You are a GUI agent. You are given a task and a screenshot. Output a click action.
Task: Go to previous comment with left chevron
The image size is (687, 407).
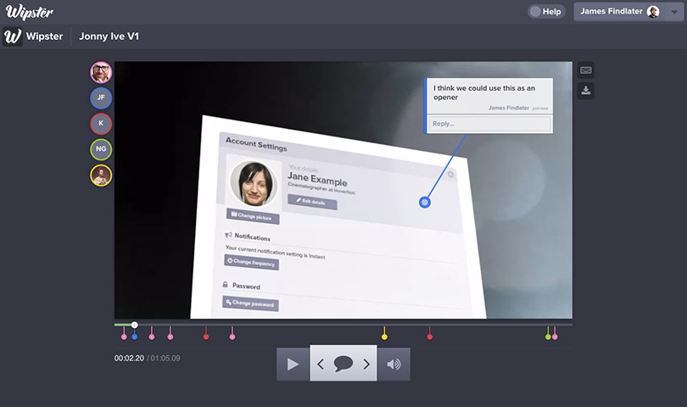click(321, 364)
